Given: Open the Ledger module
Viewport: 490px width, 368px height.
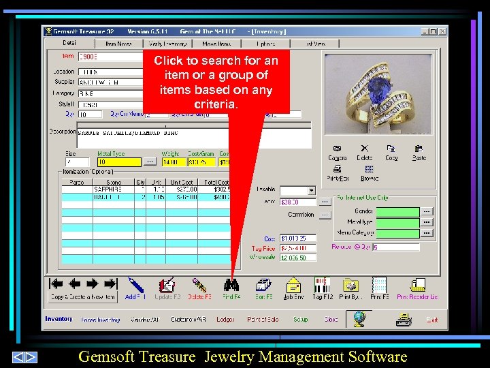Looking at the screenshot, I should pyautogui.click(x=225, y=320).
